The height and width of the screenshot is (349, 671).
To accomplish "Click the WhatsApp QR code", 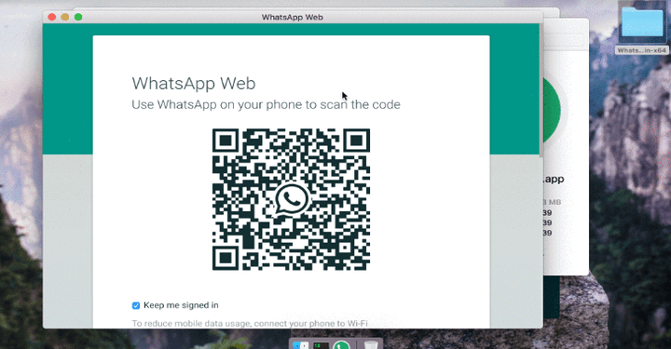I will [x=291, y=199].
